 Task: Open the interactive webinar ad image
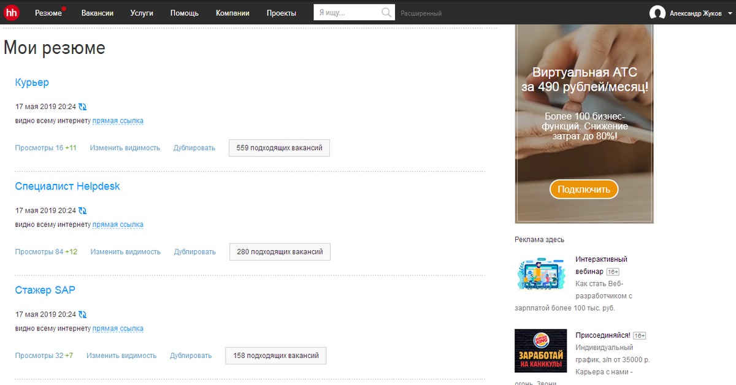coord(540,273)
